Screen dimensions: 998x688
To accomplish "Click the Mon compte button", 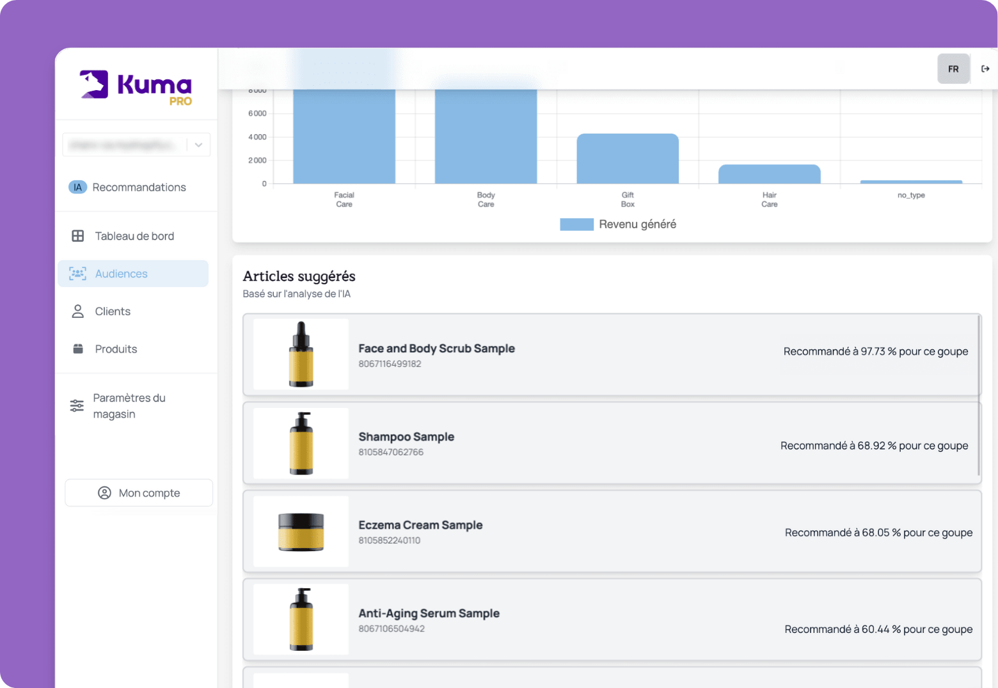I will (x=139, y=493).
